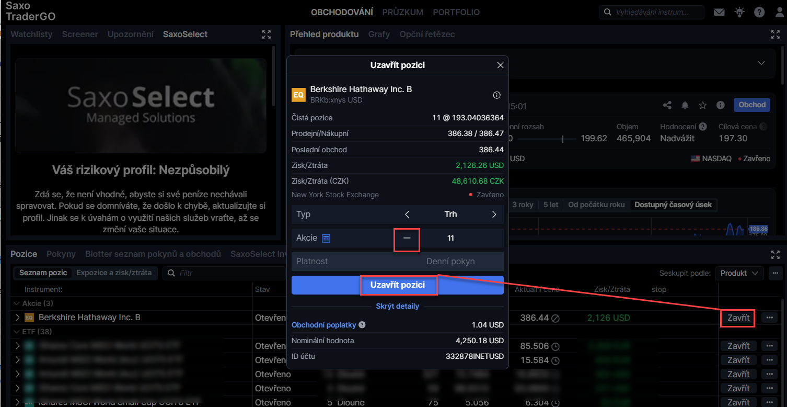
Task: Maximize the Přehled produktu panel
Action: 775,35
